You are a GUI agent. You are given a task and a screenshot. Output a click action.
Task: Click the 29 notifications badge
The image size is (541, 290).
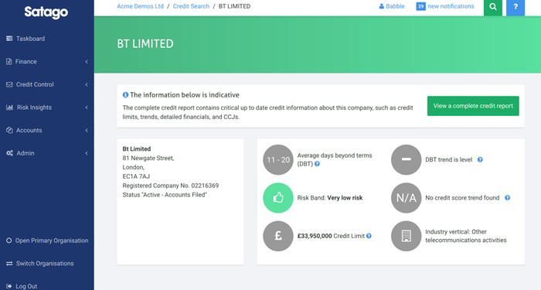pos(420,6)
